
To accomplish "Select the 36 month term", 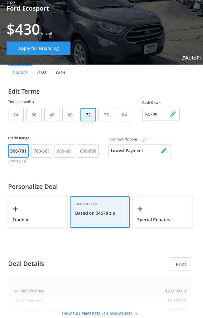I will (x=34, y=115).
